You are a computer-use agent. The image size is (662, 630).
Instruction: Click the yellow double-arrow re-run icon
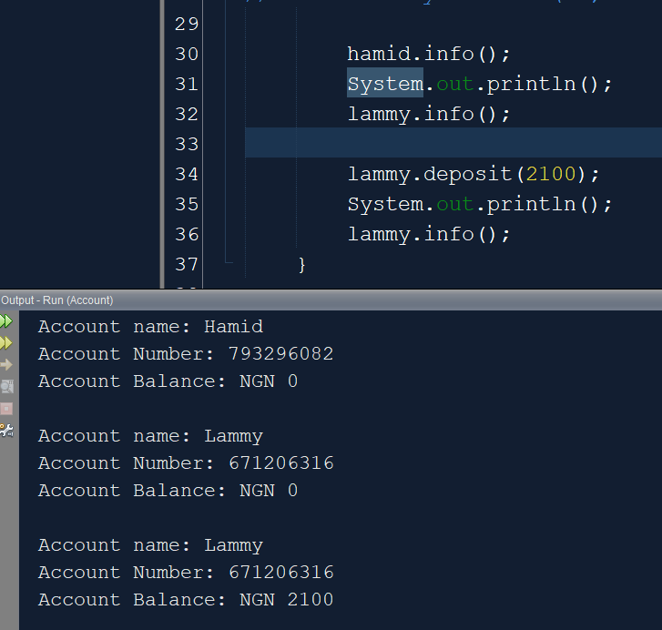coord(6,343)
